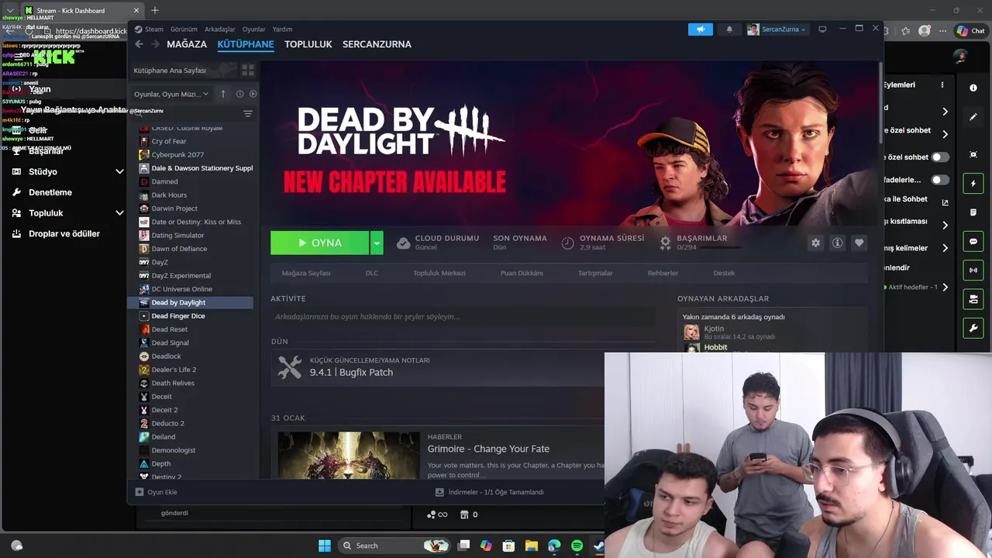Toggle the recent activity clock filter
The height and width of the screenshot is (558, 992).
tap(239, 94)
